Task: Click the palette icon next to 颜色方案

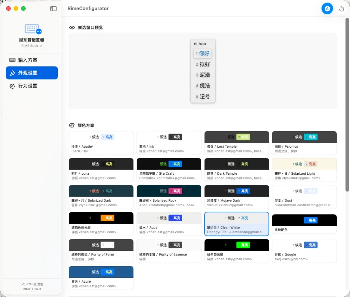Action: coord(72,125)
